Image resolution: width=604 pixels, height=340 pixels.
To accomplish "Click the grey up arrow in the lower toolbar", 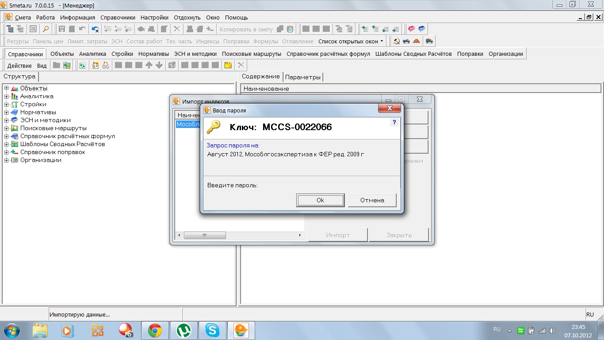I will point(149,65).
